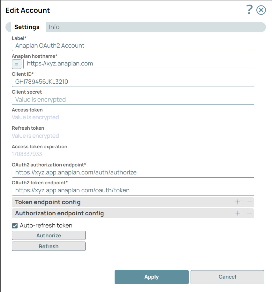
Task: Toggle expression mode for Anaplan hostname
Action: 16,64
